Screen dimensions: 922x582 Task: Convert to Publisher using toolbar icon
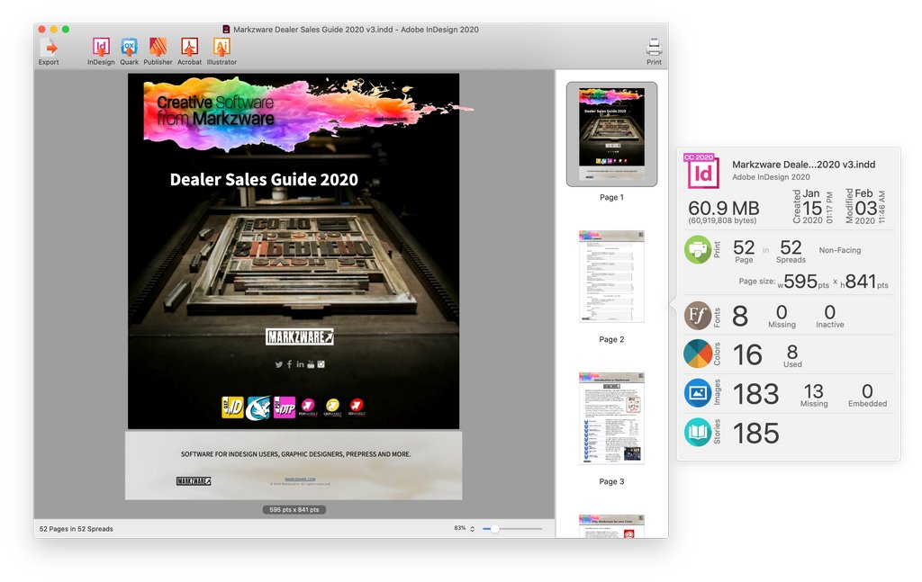(x=158, y=47)
